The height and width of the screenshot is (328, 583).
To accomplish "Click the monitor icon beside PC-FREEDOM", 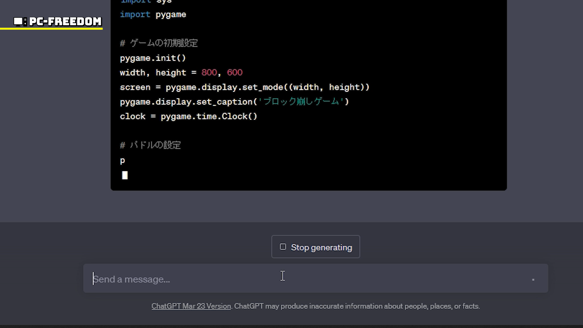I will click(x=19, y=21).
